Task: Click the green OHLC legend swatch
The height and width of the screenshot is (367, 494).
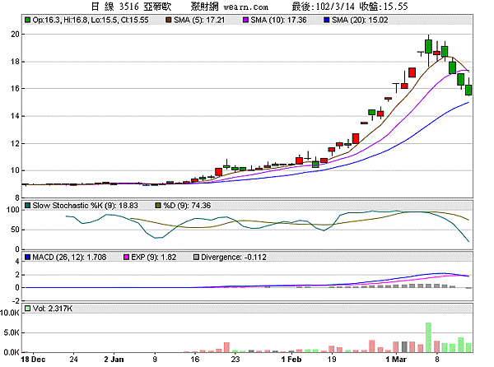Action: [x=28, y=20]
